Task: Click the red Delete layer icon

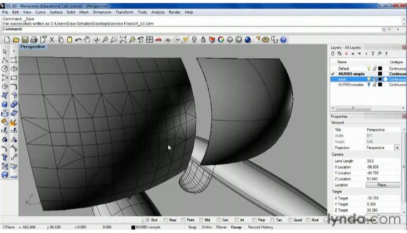Action: (346, 53)
